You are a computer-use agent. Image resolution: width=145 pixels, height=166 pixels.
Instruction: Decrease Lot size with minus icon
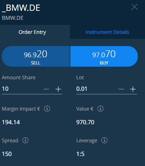point(121,89)
